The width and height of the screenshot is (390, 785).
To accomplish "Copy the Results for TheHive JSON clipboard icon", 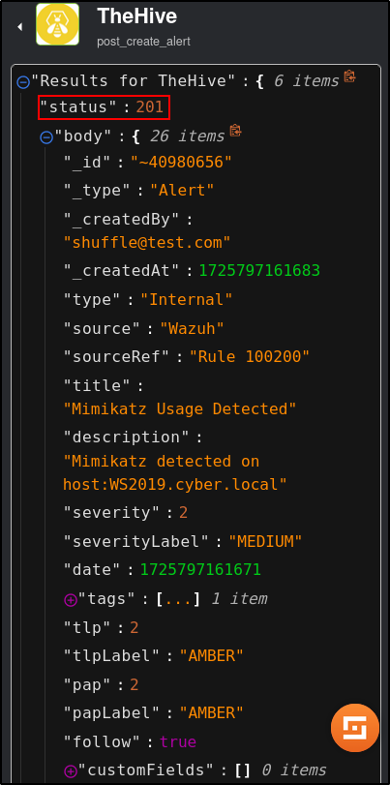I will coord(349,77).
